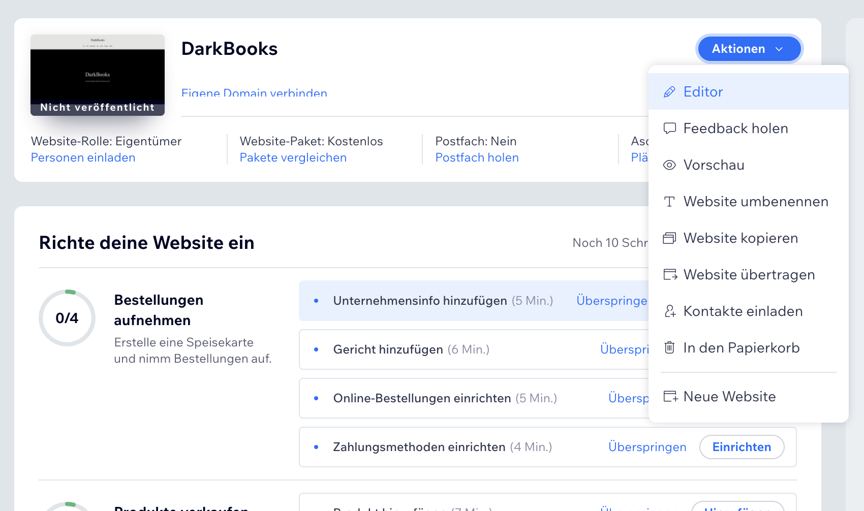
Task: Select the Online-Bestellungen einrichten step row
Action: tap(474, 398)
